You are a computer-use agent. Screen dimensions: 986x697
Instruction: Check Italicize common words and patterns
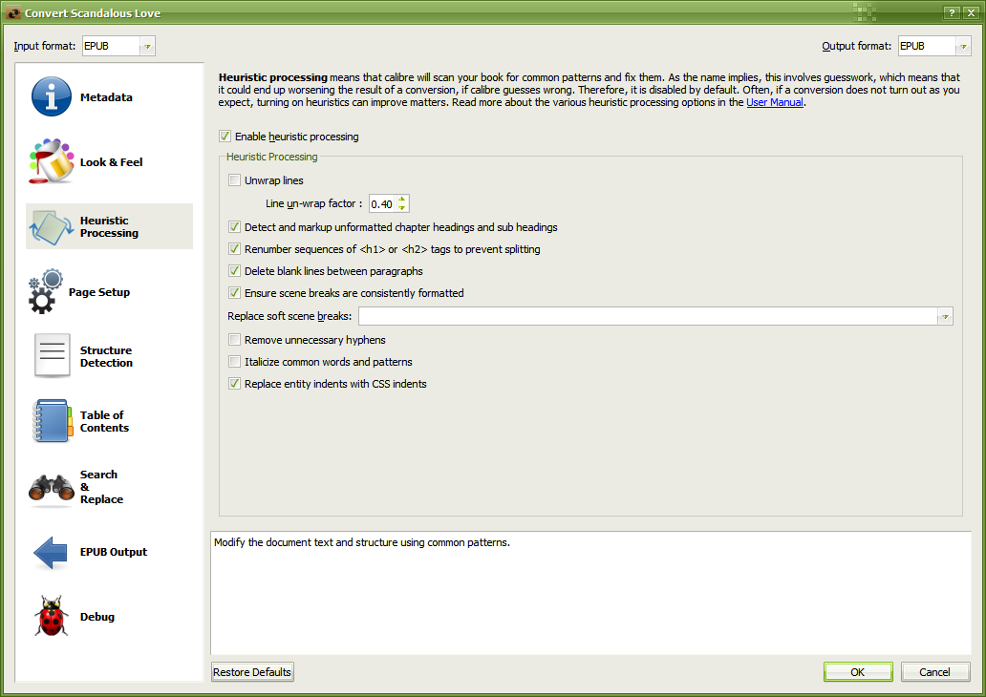point(235,362)
